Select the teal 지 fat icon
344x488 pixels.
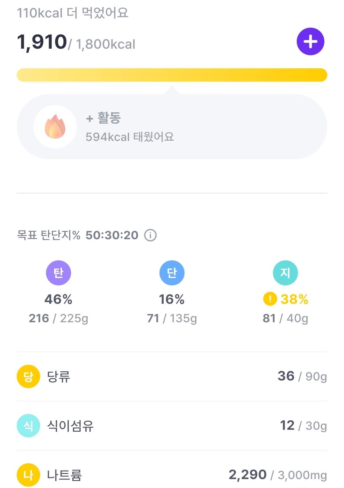point(285,273)
